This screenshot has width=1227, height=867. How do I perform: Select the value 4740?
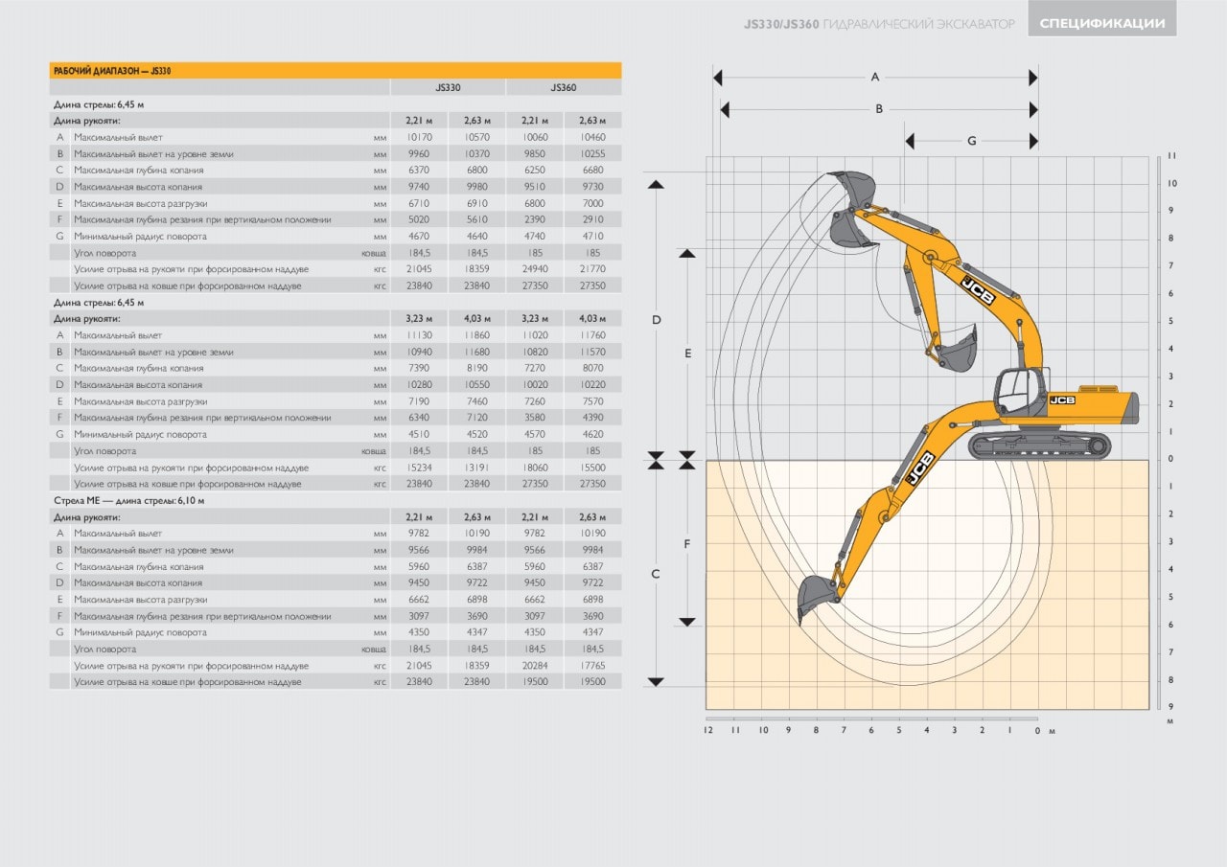pyautogui.click(x=535, y=236)
